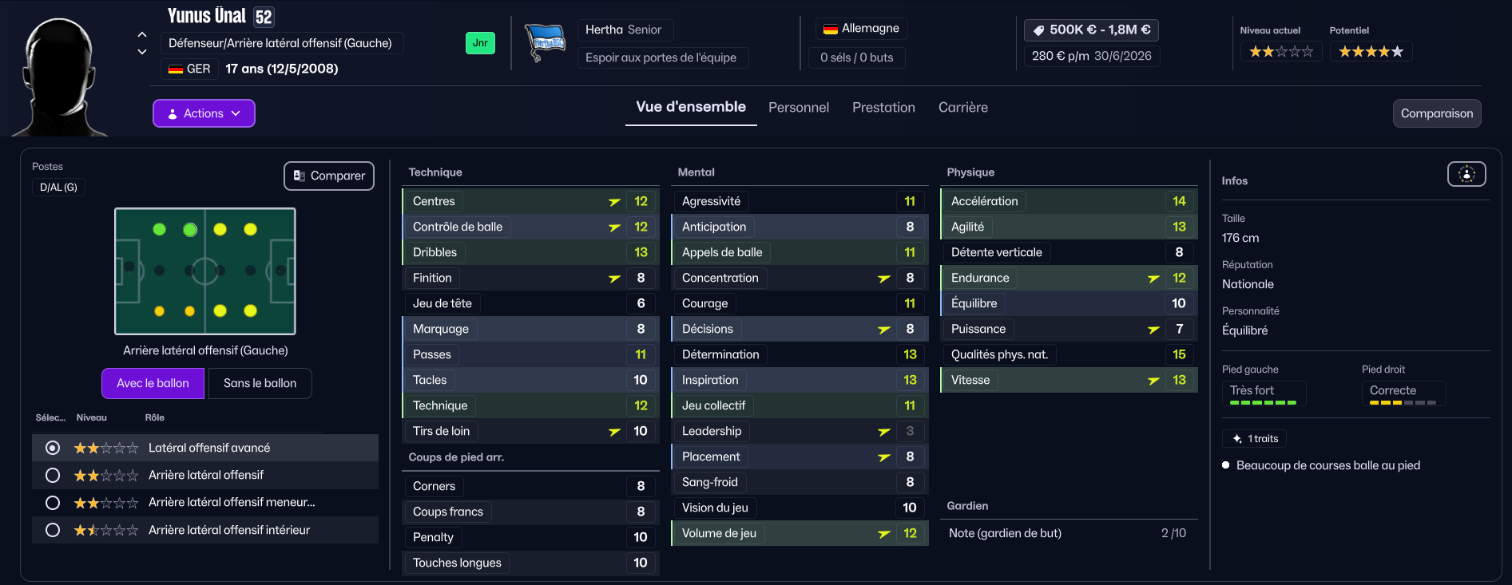Click the traits sparkle icon
This screenshot has height=585, width=1512.
click(x=1237, y=439)
